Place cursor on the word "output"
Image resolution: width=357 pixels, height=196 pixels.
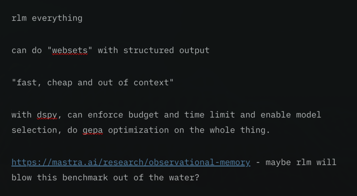(x=194, y=50)
